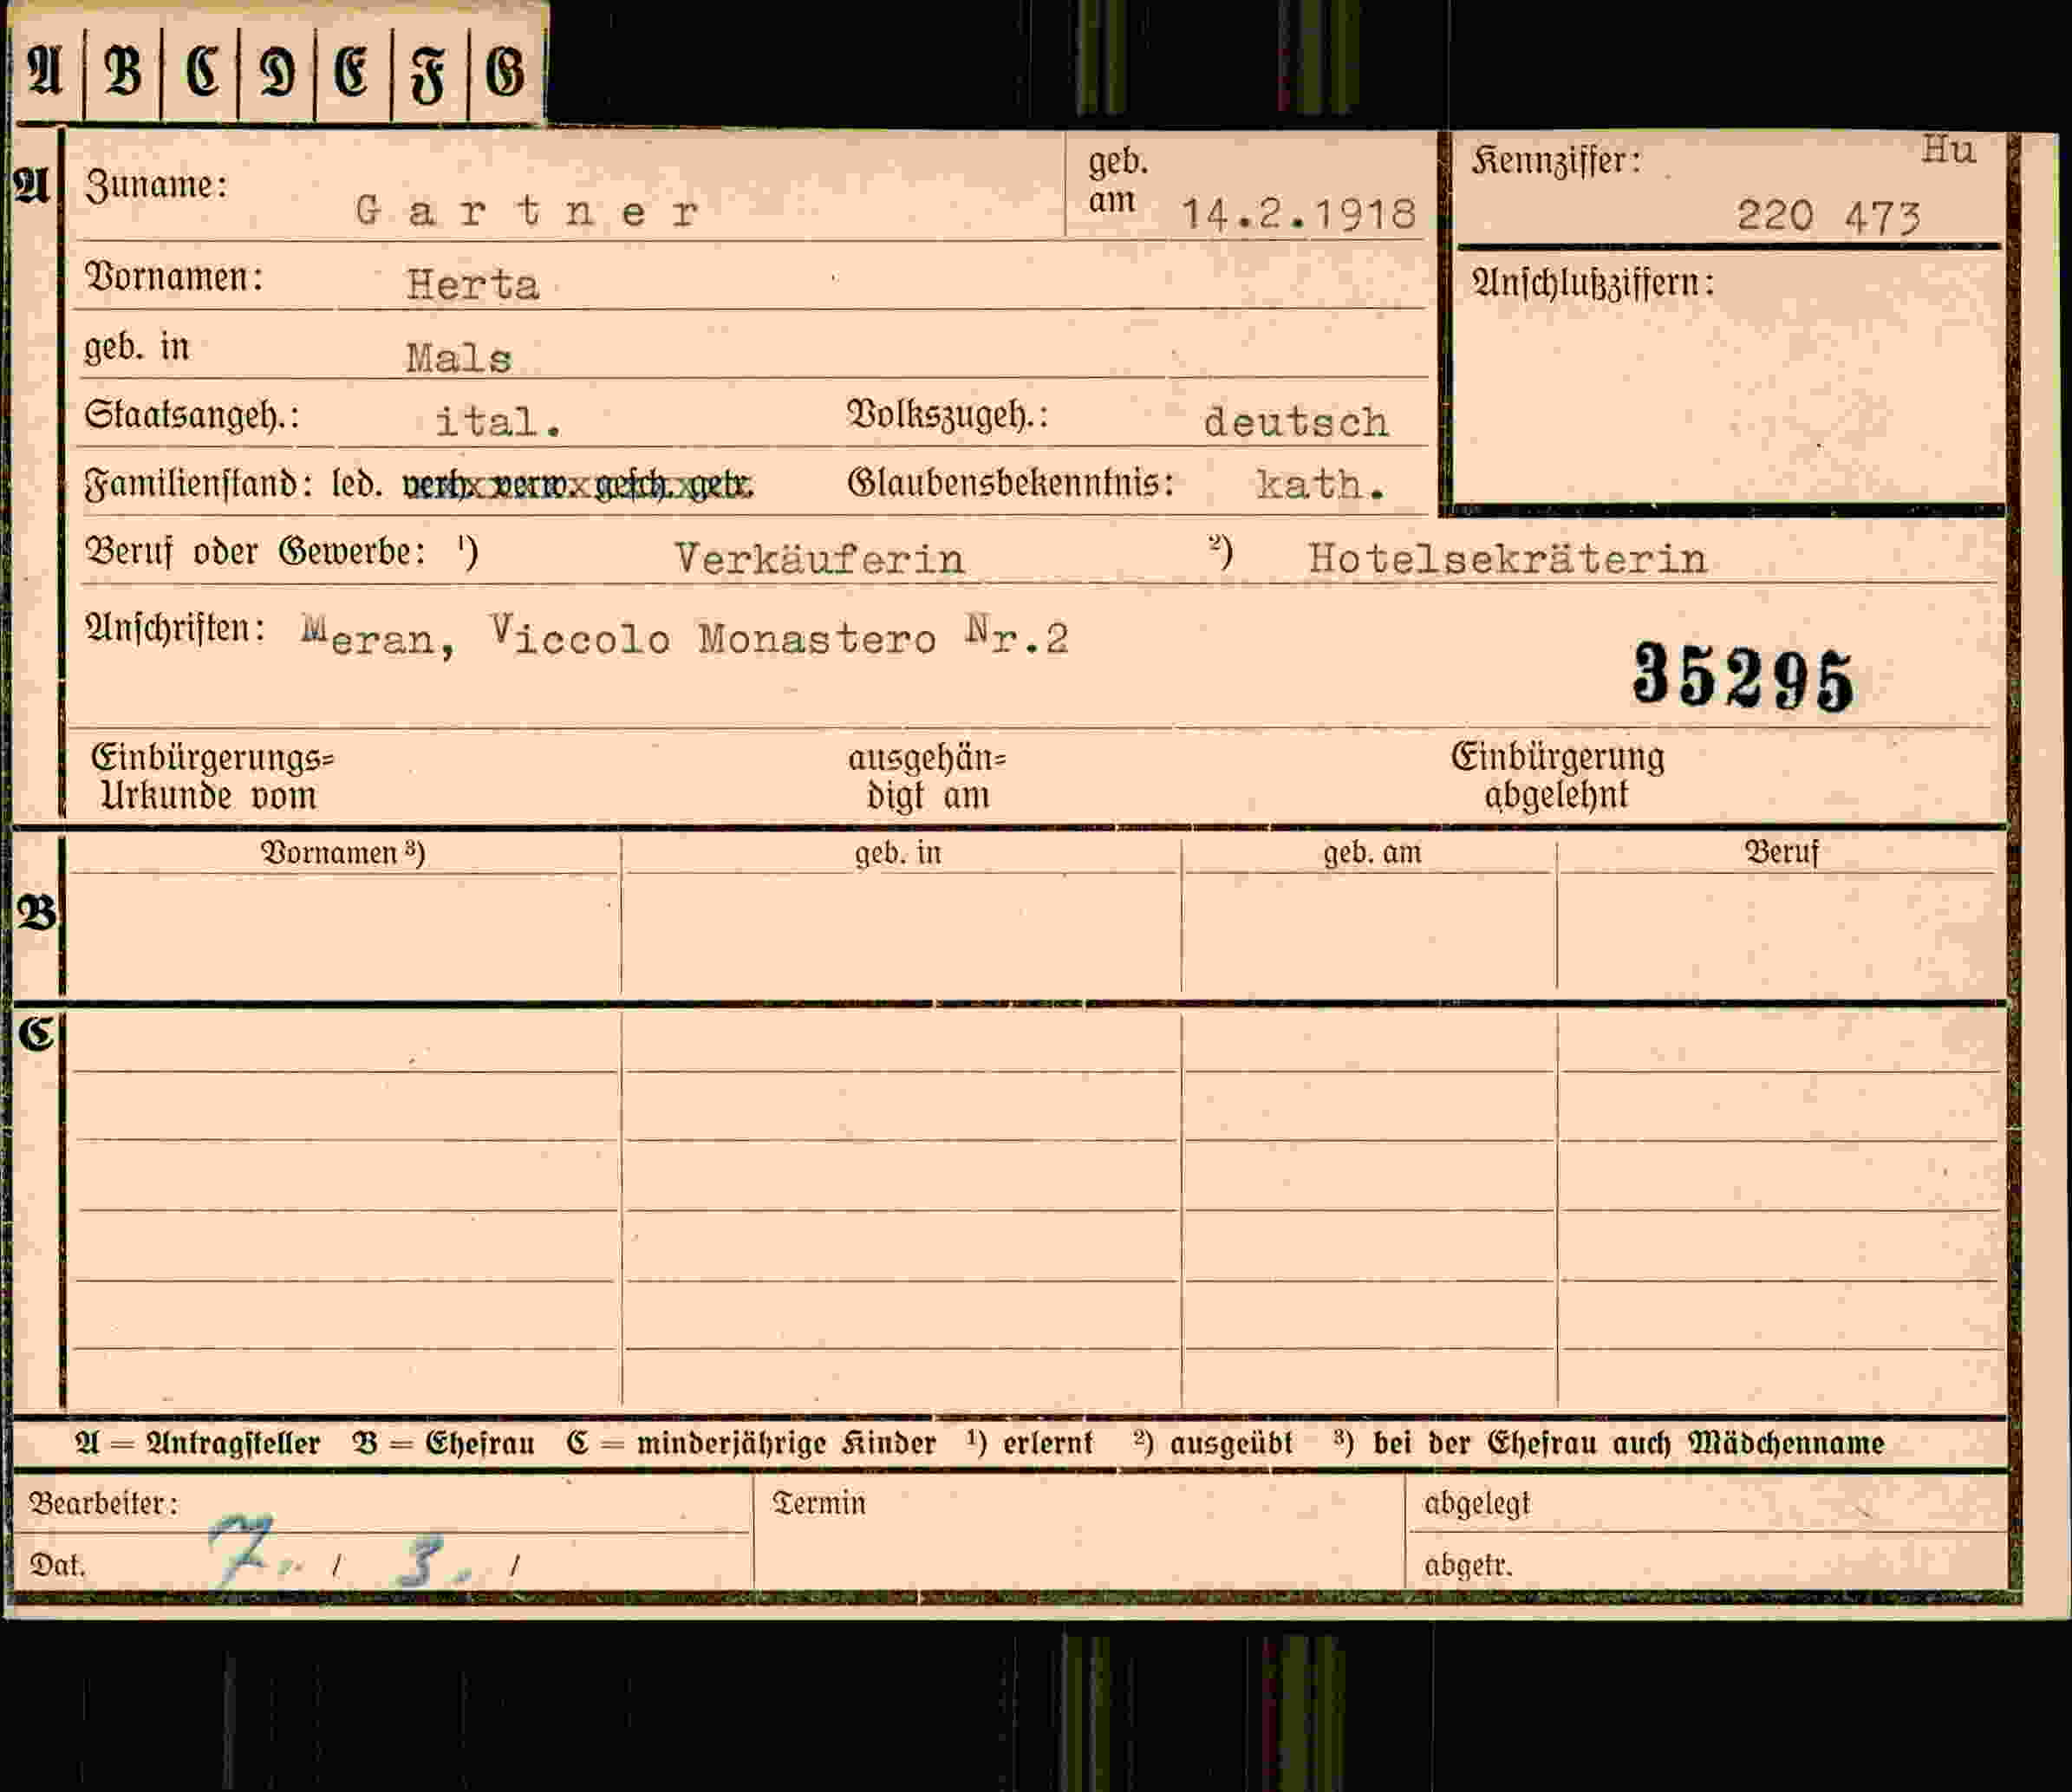Select the index tab labelled E
Viewport: 2072px width, 1792px height.
353,72
